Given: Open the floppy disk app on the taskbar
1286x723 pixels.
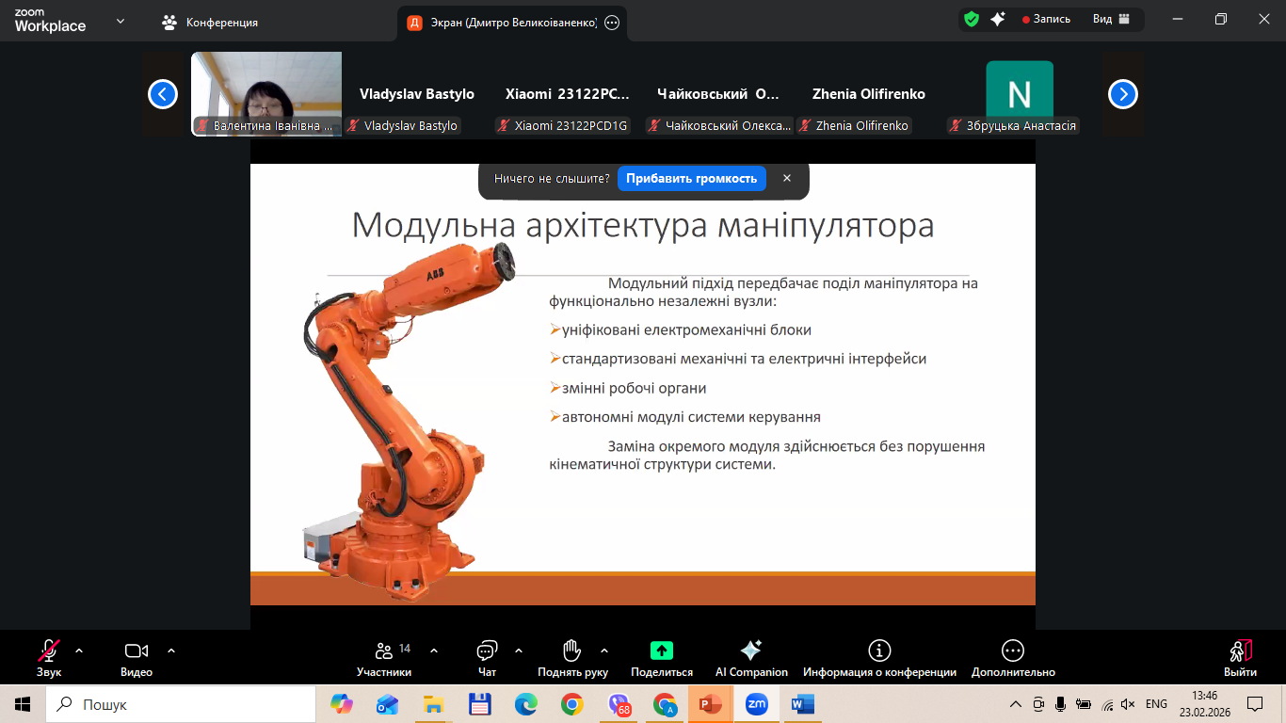Looking at the screenshot, I should pyautogui.click(x=479, y=704).
